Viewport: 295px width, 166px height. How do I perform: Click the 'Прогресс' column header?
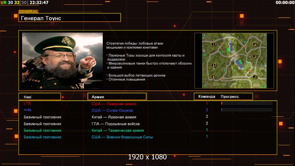[230, 97]
